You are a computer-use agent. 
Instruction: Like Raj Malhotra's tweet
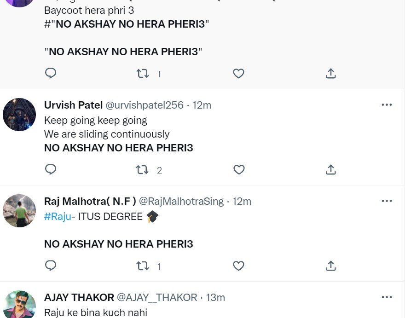[x=238, y=266]
